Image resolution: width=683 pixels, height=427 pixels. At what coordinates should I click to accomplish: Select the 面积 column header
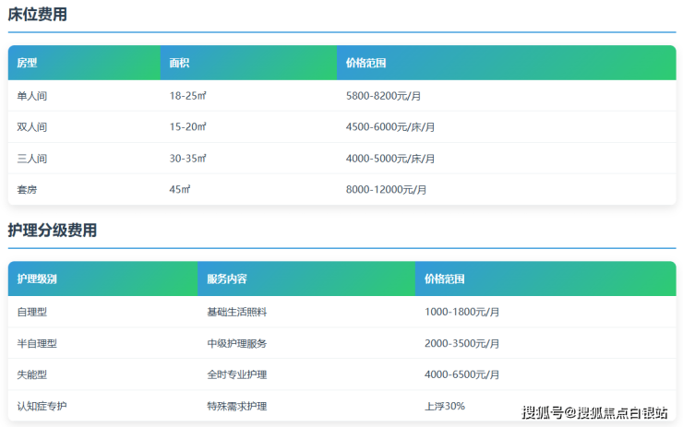pyautogui.click(x=179, y=64)
